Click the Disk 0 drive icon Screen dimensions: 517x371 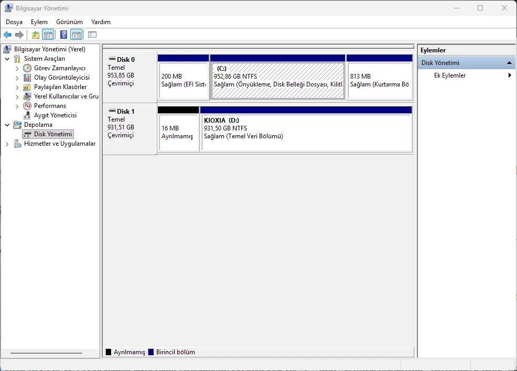click(x=112, y=59)
